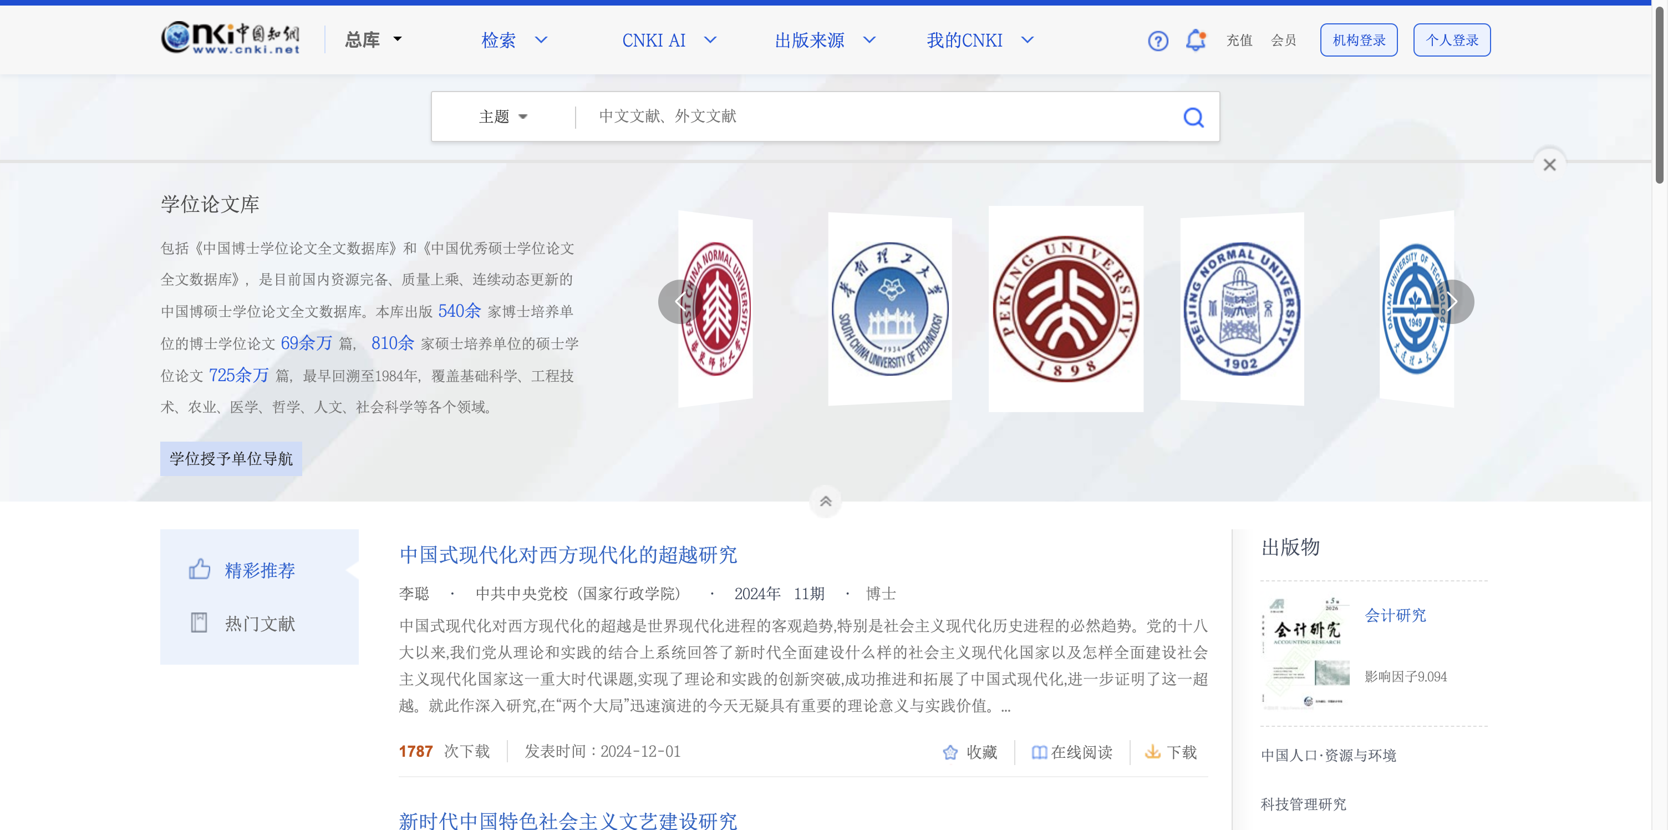Click the 充值 link
The height and width of the screenshot is (830, 1668).
tap(1239, 40)
